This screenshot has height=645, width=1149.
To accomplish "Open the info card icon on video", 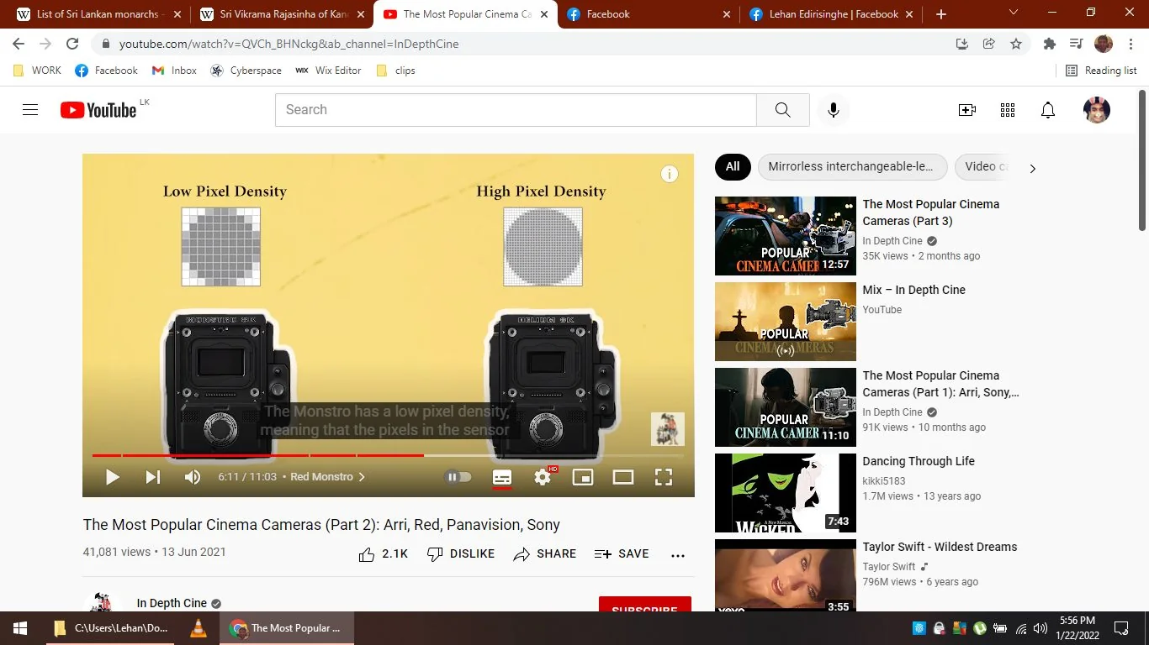I will coord(670,174).
